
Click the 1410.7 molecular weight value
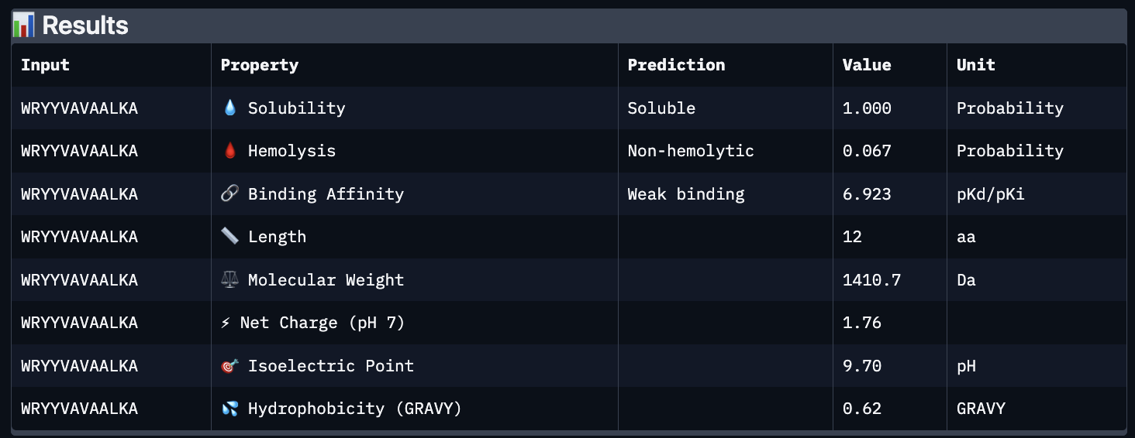[871, 280]
